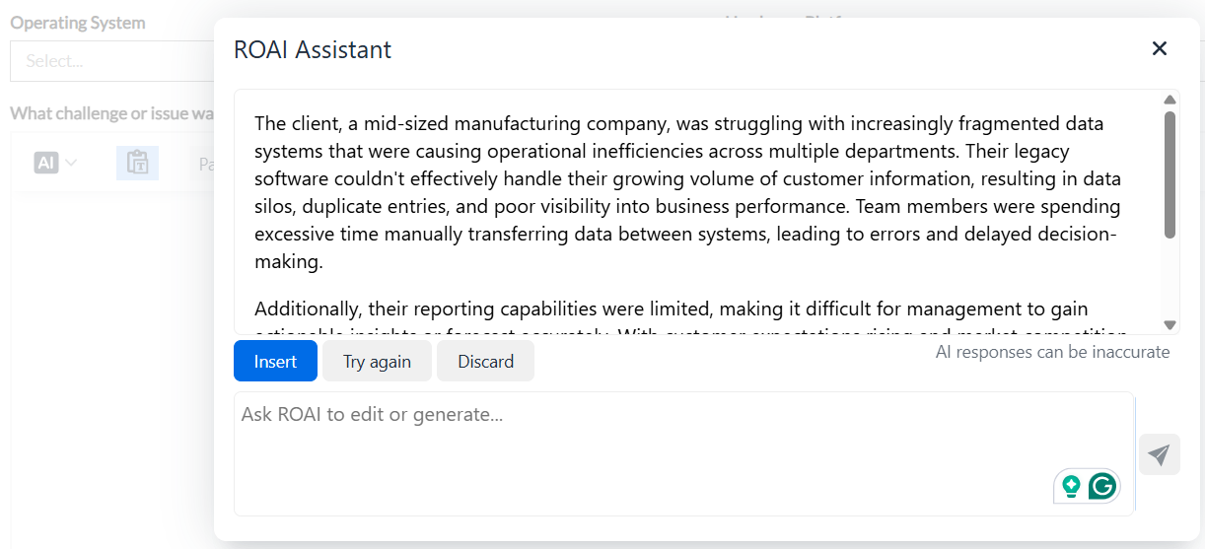
Task: Insert the generated AI response
Action: tap(275, 361)
